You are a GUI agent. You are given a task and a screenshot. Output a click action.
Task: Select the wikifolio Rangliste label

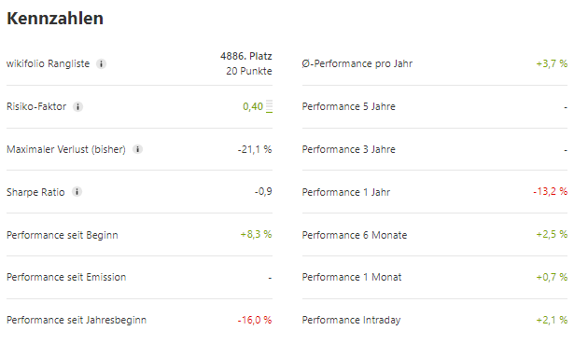(48, 64)
